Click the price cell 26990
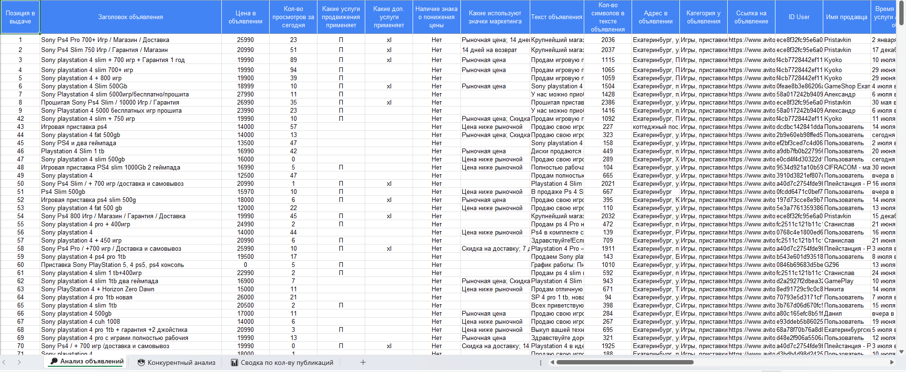 [245, 103]
